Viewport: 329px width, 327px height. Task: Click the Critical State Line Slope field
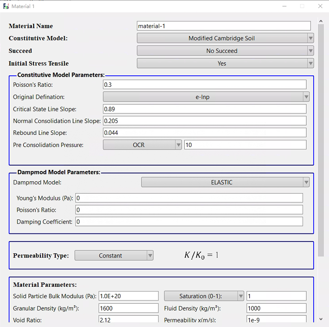coord(205,109)
